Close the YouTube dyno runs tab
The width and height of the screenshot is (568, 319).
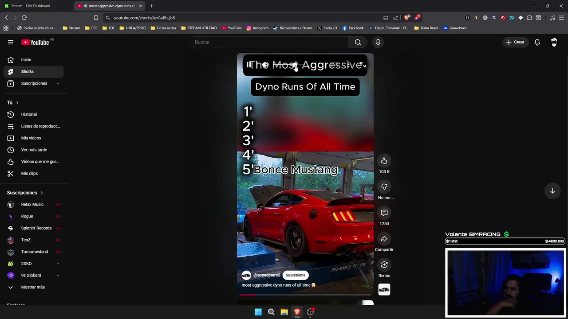[140, 6]
